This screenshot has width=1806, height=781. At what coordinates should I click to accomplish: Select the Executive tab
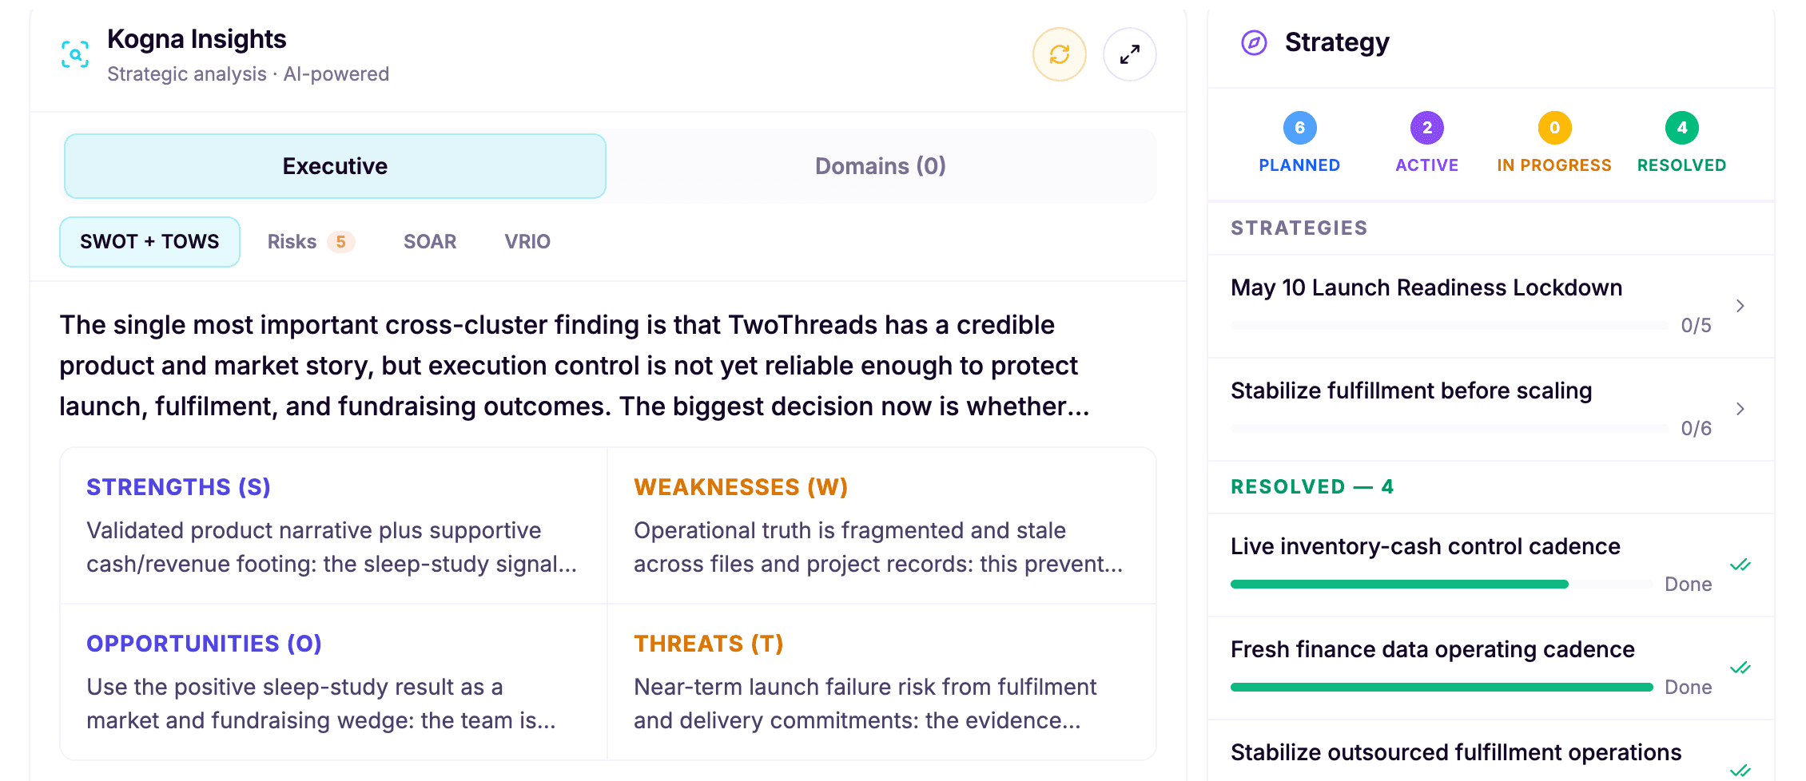pos(335,166)
